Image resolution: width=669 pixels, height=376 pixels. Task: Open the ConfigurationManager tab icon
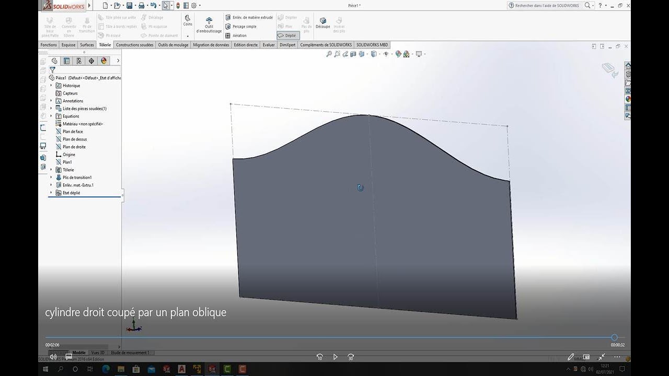[x=79, y=61]
